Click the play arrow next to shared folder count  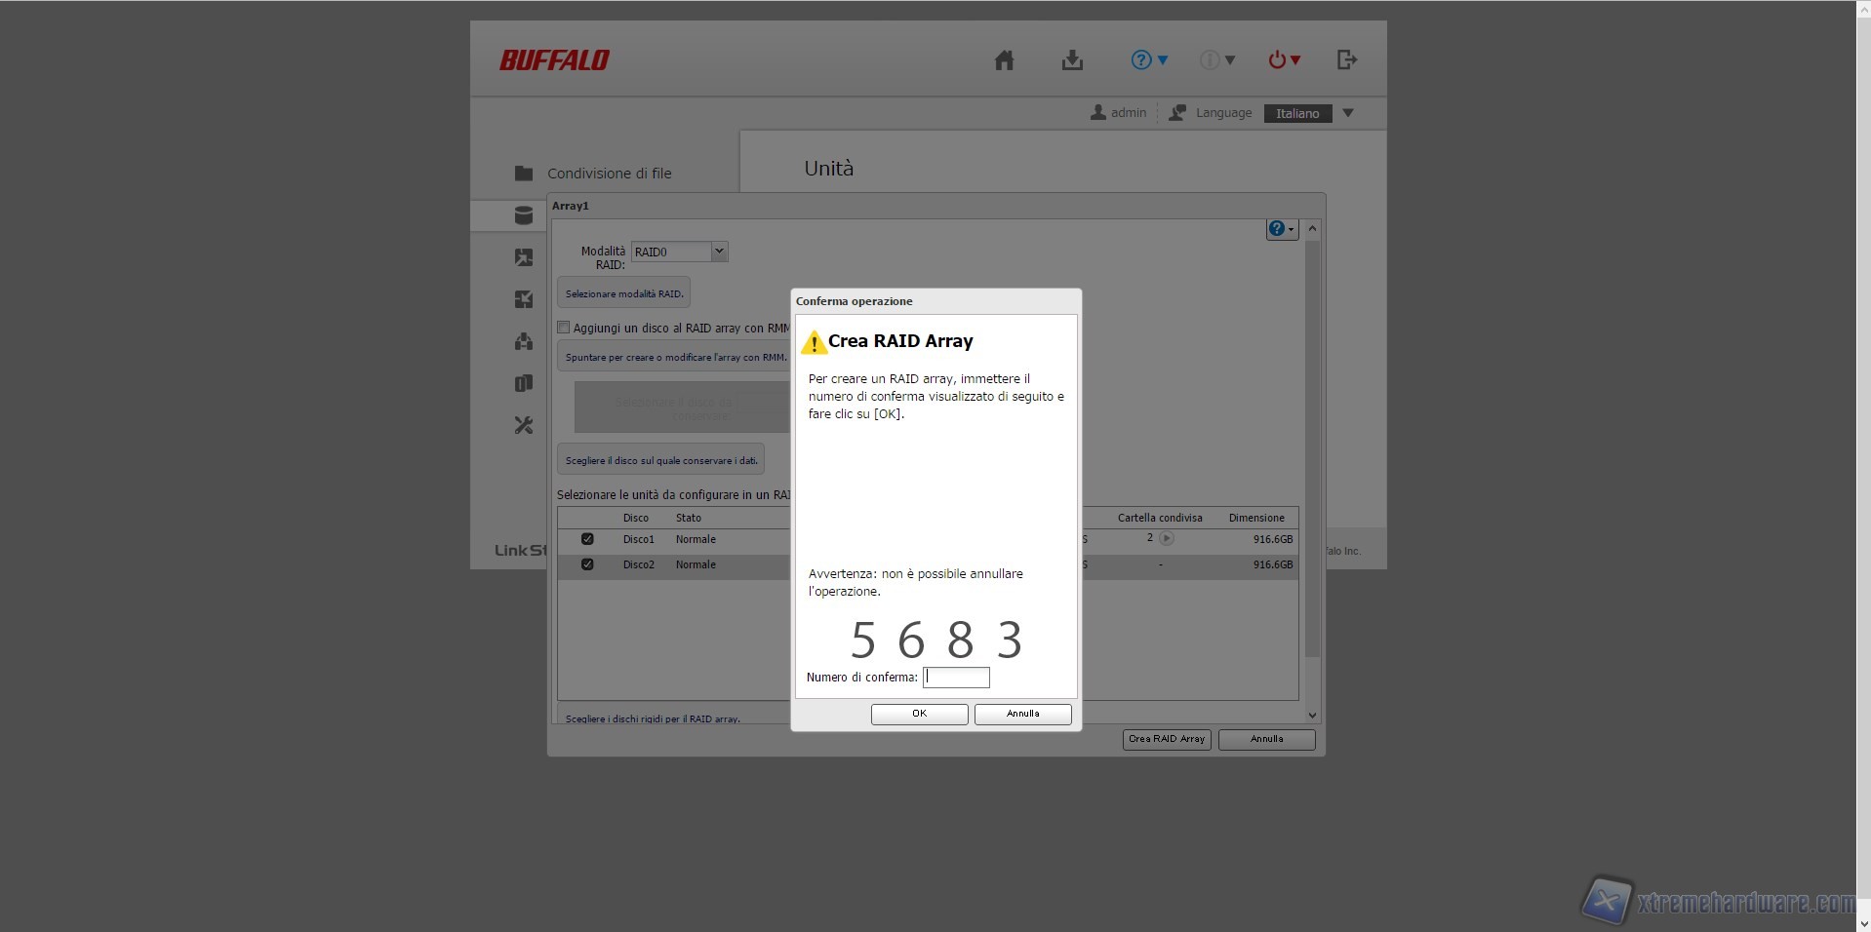click(x=1167, y=538)
